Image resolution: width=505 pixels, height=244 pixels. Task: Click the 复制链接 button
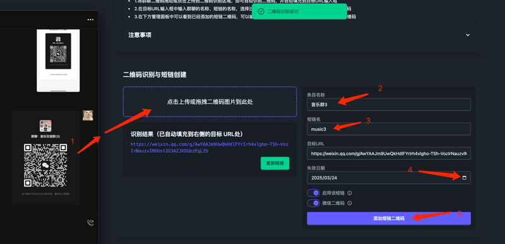pos(275,163)
